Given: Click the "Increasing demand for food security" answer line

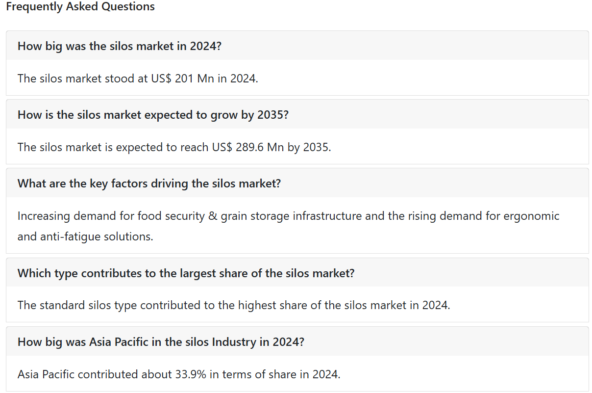Looking at the screenshot, I should [x=289, y=216].
